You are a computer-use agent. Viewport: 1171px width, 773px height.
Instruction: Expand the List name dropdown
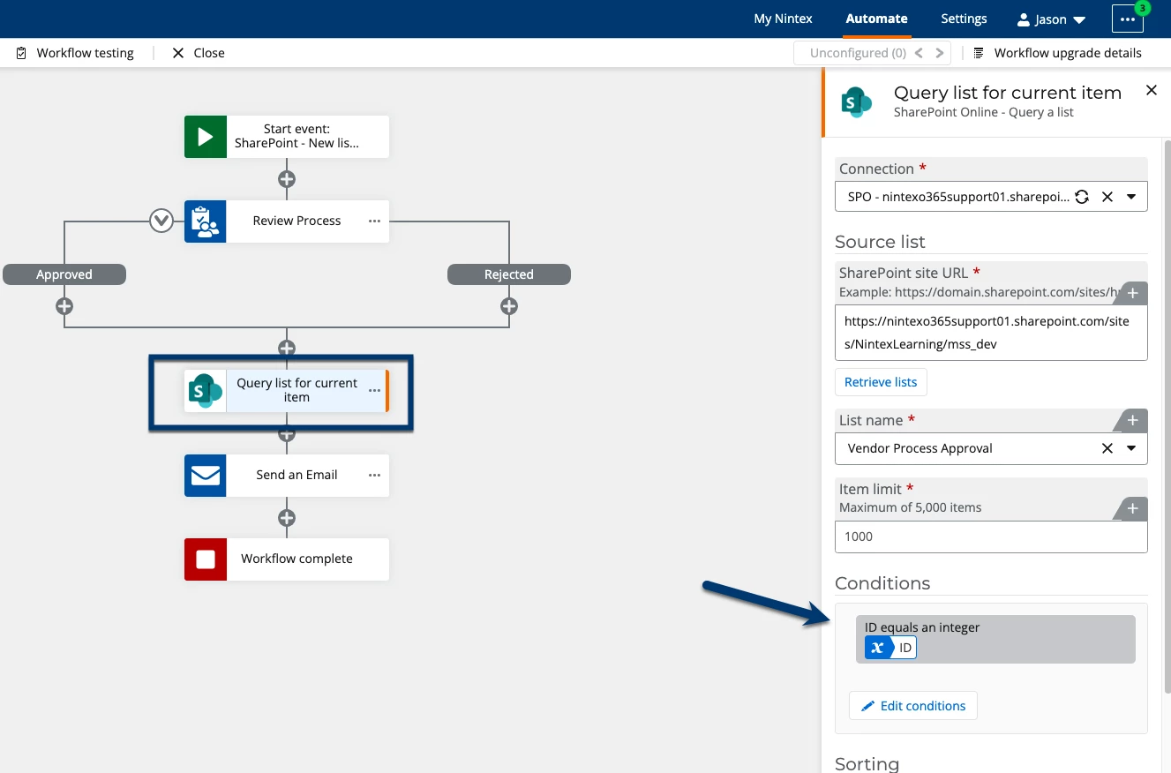[x=1131, y=448]
